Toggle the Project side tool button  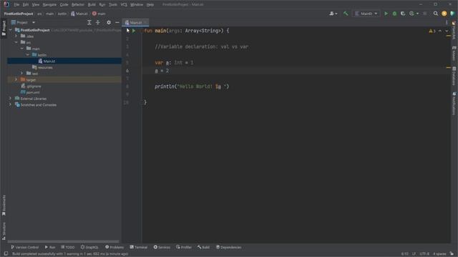coord(4,29)
